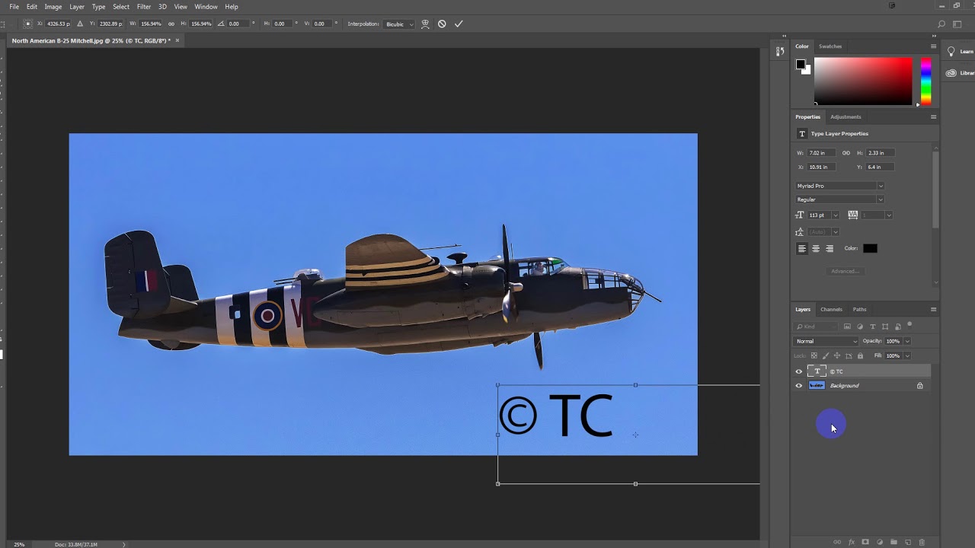975x548 pixels.
Task: Create a new group folder icon
Action: [x=893, y=542]
